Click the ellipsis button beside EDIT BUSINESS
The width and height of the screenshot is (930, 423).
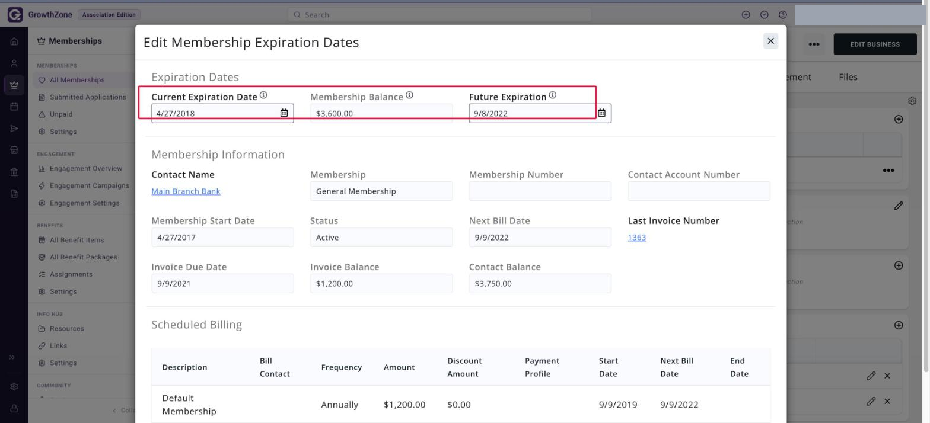click(814, 44)
